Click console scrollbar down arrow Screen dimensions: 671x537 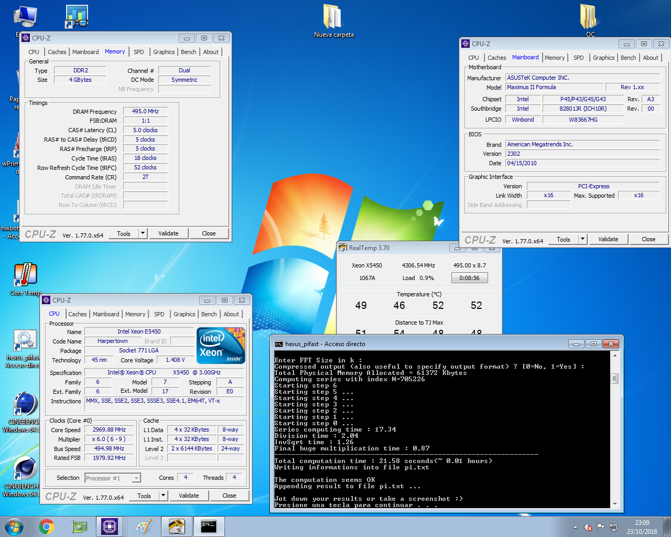[x=614, y=504]
